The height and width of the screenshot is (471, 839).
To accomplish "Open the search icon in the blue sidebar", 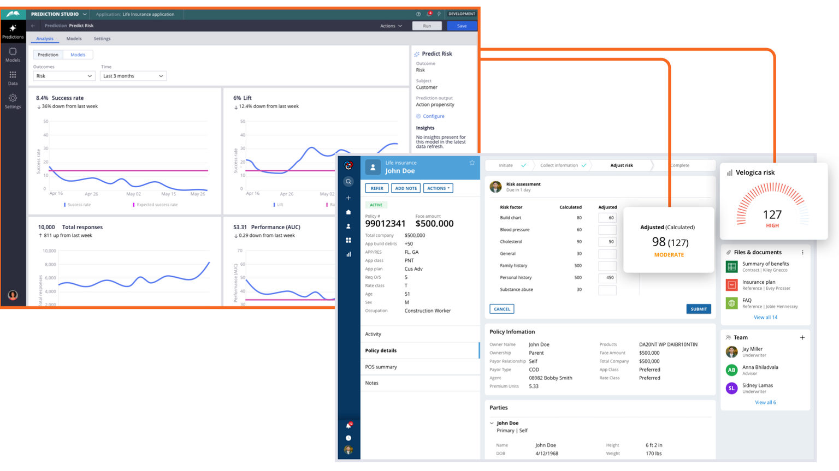I will pyautogui.click(x=349, y=181).
